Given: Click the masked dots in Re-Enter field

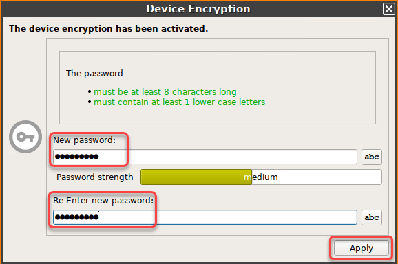Looking at the screenshot, I should [77, 217].
